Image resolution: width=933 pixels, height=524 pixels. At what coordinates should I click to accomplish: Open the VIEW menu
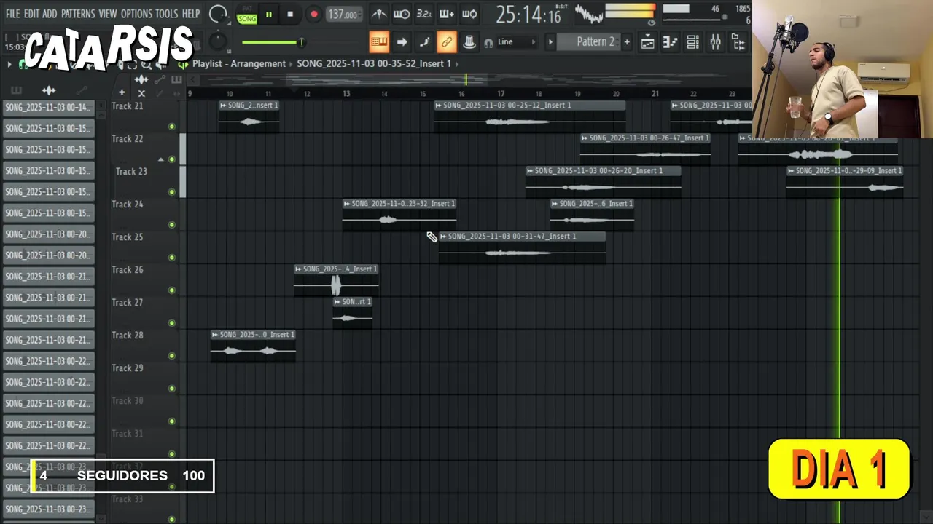click(108, 14)
